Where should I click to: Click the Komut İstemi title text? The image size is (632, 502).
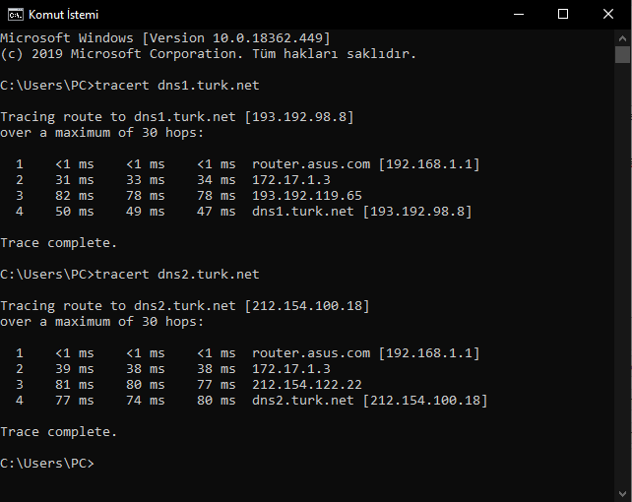tap(64, 15)
